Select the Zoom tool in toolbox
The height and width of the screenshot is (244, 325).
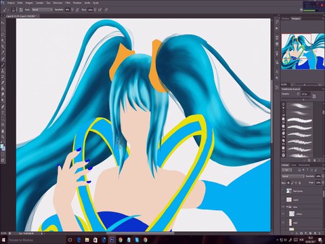pyautogui.click(x=3, y=137)
